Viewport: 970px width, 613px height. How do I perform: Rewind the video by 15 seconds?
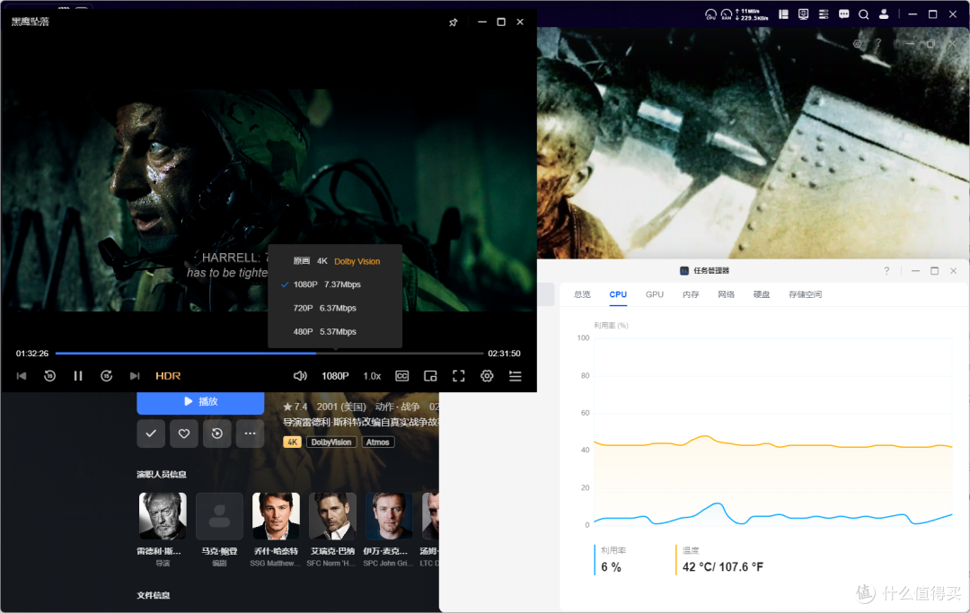point(50,376)
